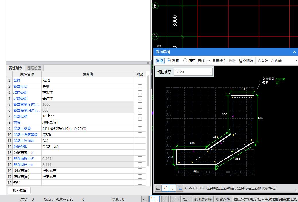This screenshot has height=202, width=298.
Task: Toggle perpendicular snap in section editor
Action: (172, 188)
